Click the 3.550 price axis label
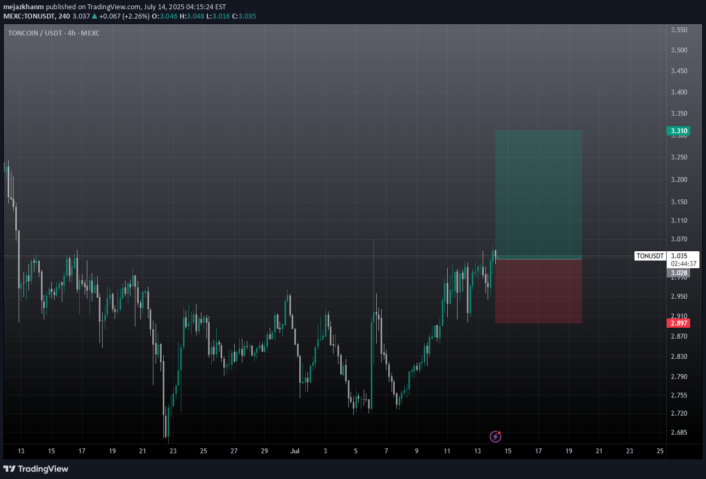This screenshot has height=479, width=706. point(679,30)
